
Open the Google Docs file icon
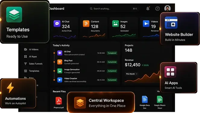pos(145,99)
